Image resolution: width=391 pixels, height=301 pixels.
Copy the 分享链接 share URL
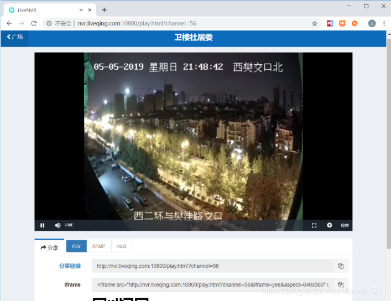point(341,266)
